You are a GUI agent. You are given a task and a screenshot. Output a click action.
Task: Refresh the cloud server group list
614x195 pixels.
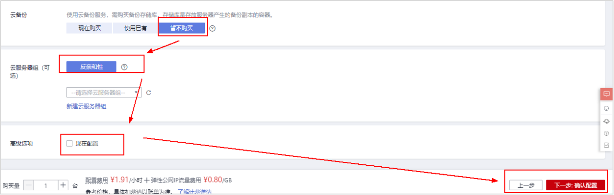148,92
